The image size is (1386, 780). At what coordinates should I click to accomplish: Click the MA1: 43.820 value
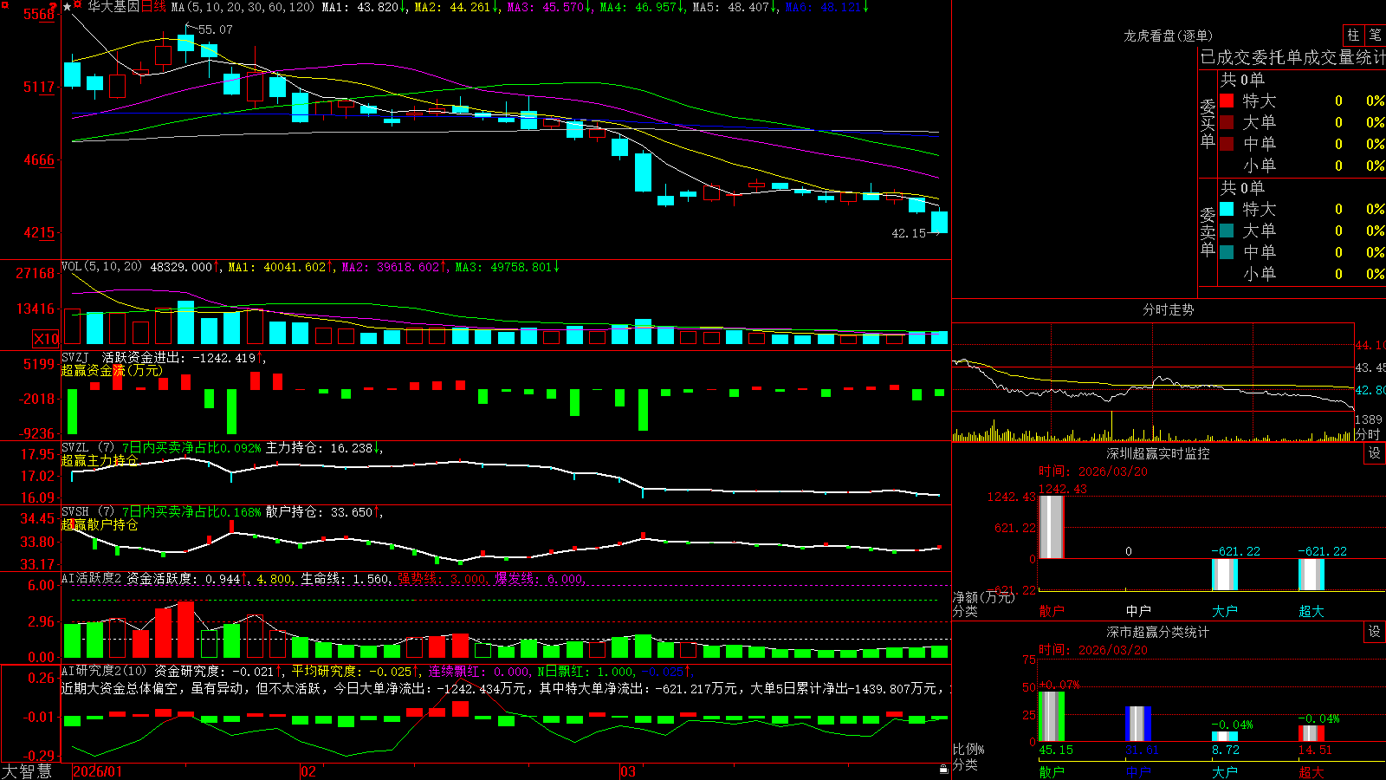pos(363,7)
